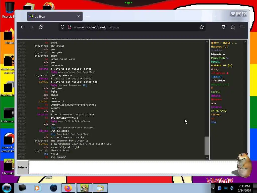Open Firefox from the taskbar
257x193 pixels.
coord(68,188)
